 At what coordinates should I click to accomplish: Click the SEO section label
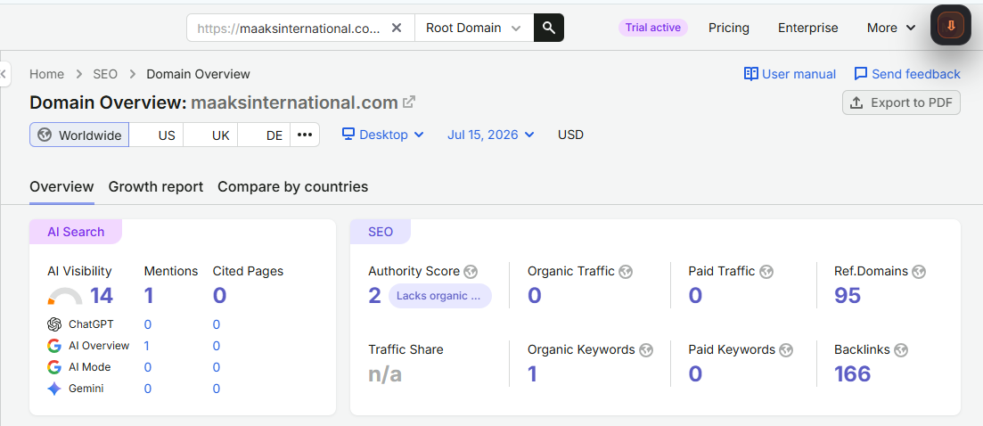(x=381, y=232)
